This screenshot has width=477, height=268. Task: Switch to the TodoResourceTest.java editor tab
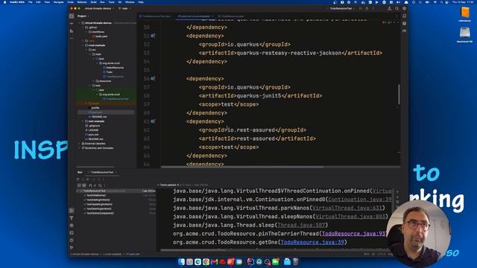[156, 16]
